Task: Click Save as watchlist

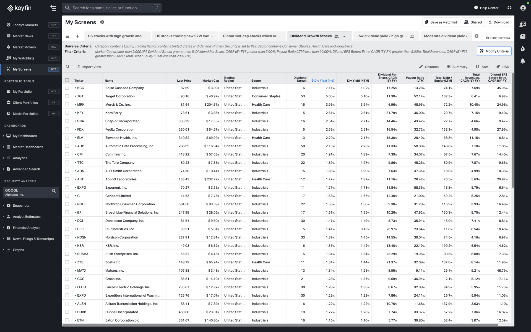Action: pyautogui.click(x=441, y=22)
